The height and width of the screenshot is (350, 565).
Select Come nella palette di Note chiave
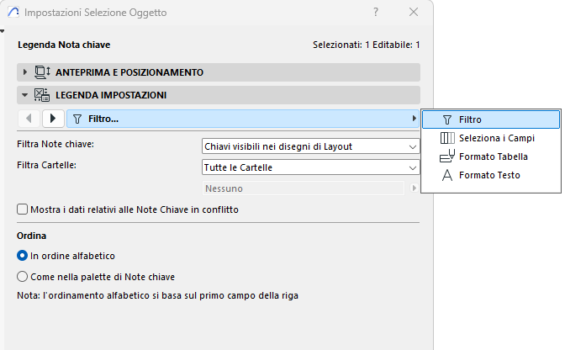(x=23, y=276)
